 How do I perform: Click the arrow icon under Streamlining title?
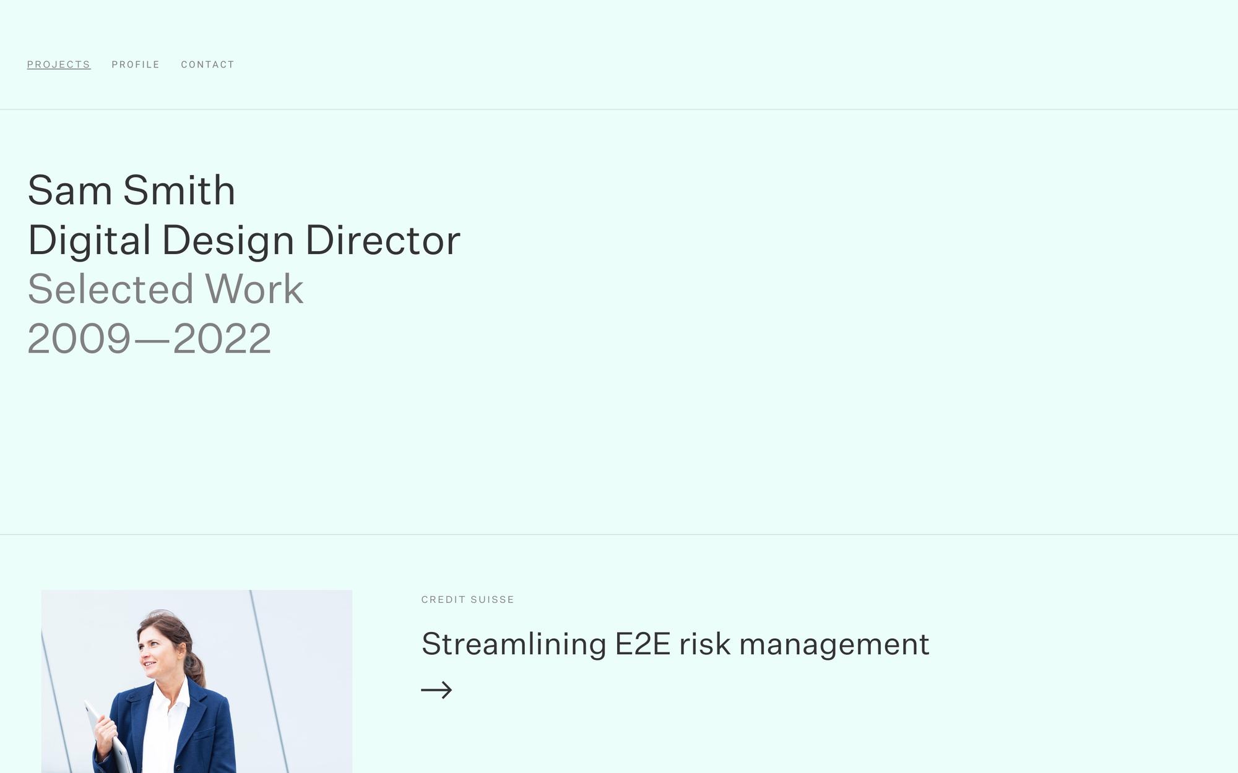tap(436, 690)
